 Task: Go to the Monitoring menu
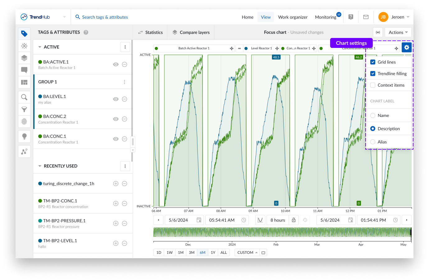click(325, 17)
